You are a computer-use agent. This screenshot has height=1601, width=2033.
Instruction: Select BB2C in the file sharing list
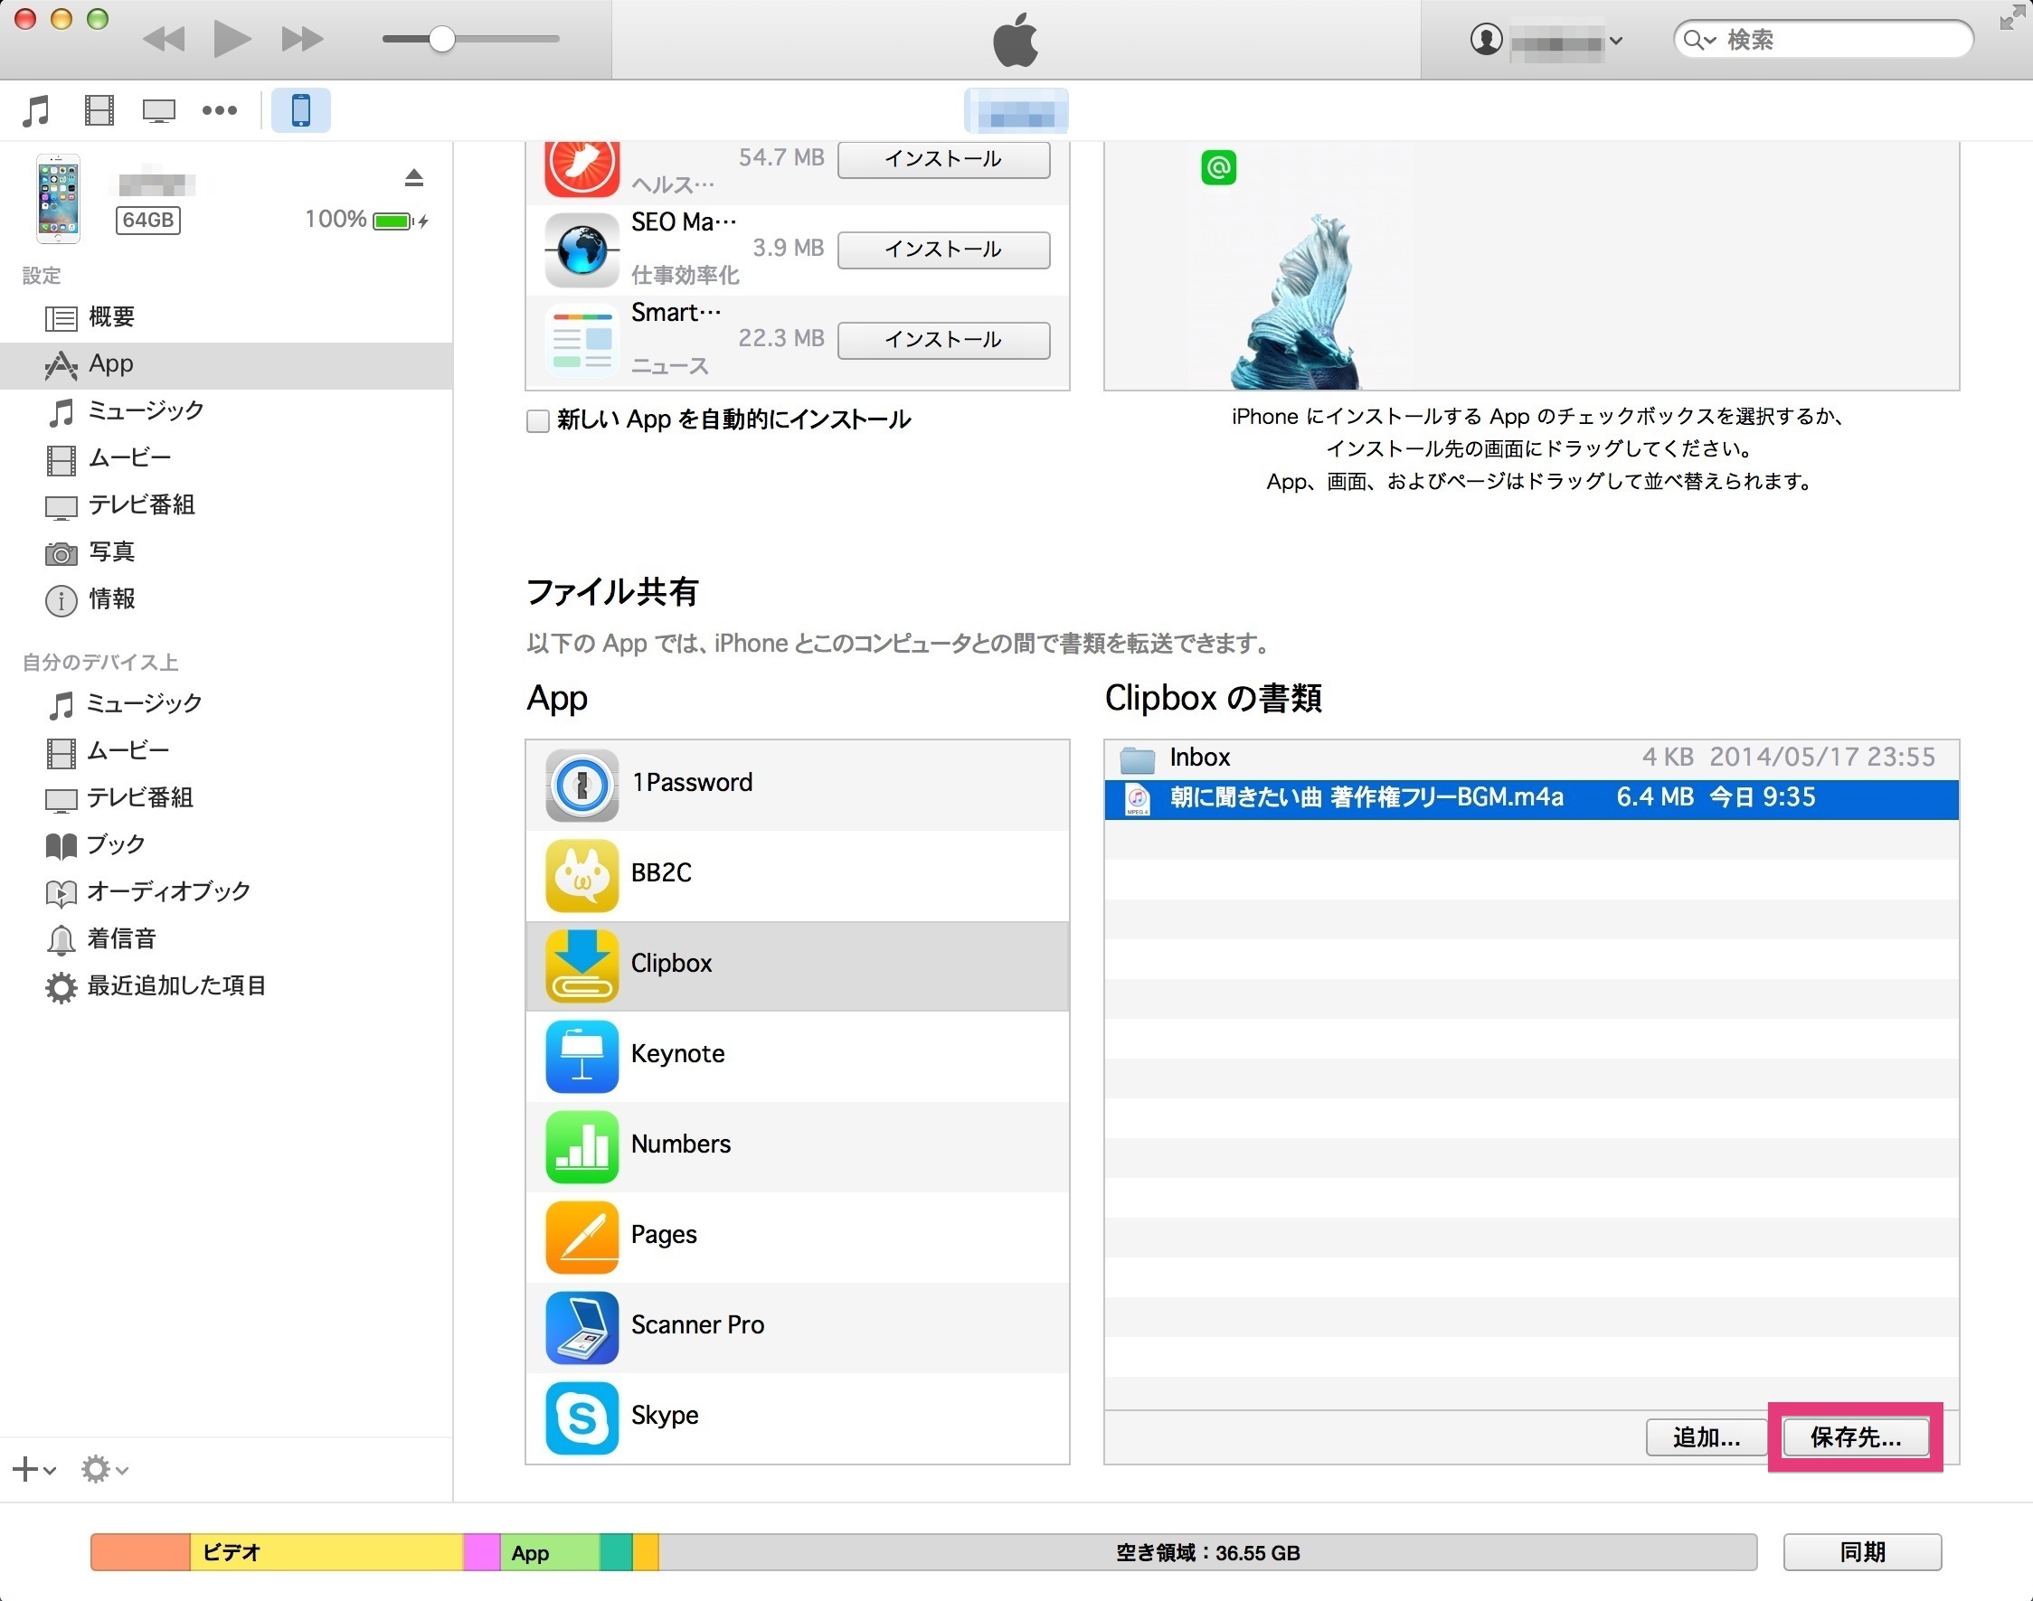[797, 874]
